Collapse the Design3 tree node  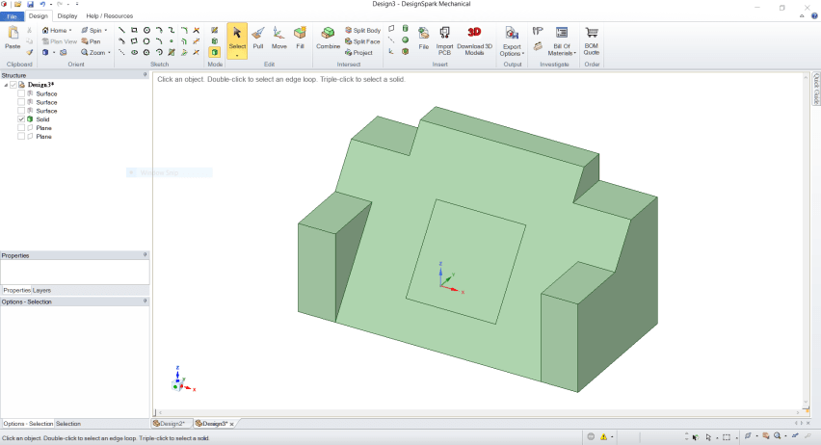pos(6,85)
